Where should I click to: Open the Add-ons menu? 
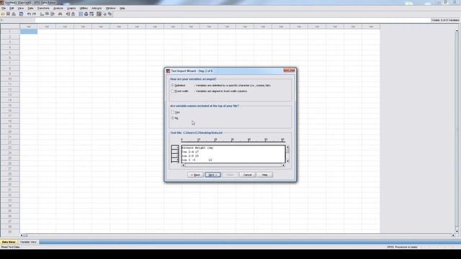click(97, 8)
